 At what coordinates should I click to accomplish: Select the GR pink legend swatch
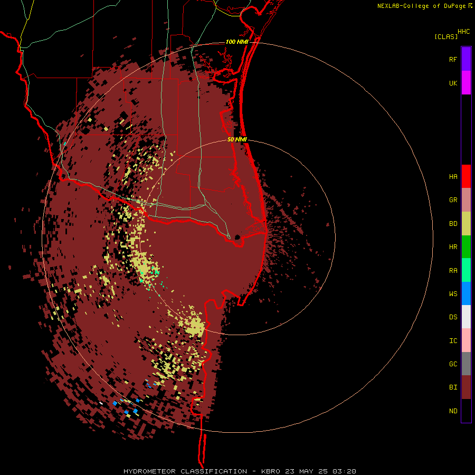[466, 200]
